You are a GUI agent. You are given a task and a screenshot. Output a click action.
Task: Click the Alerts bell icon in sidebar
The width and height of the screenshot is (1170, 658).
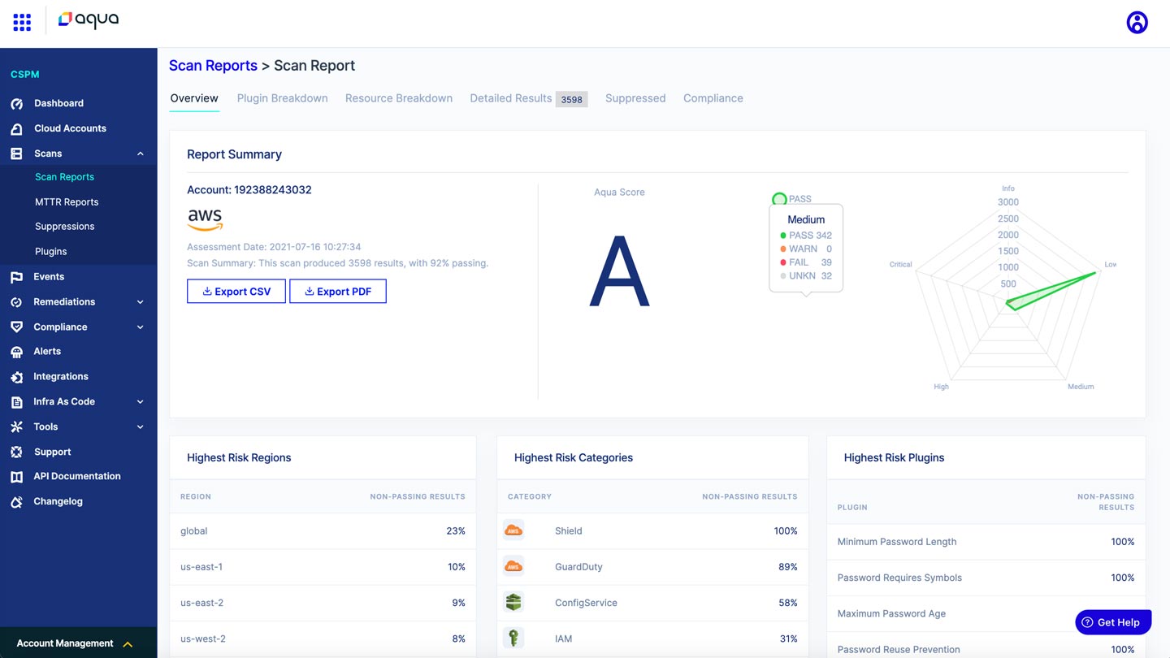(17, 351)
